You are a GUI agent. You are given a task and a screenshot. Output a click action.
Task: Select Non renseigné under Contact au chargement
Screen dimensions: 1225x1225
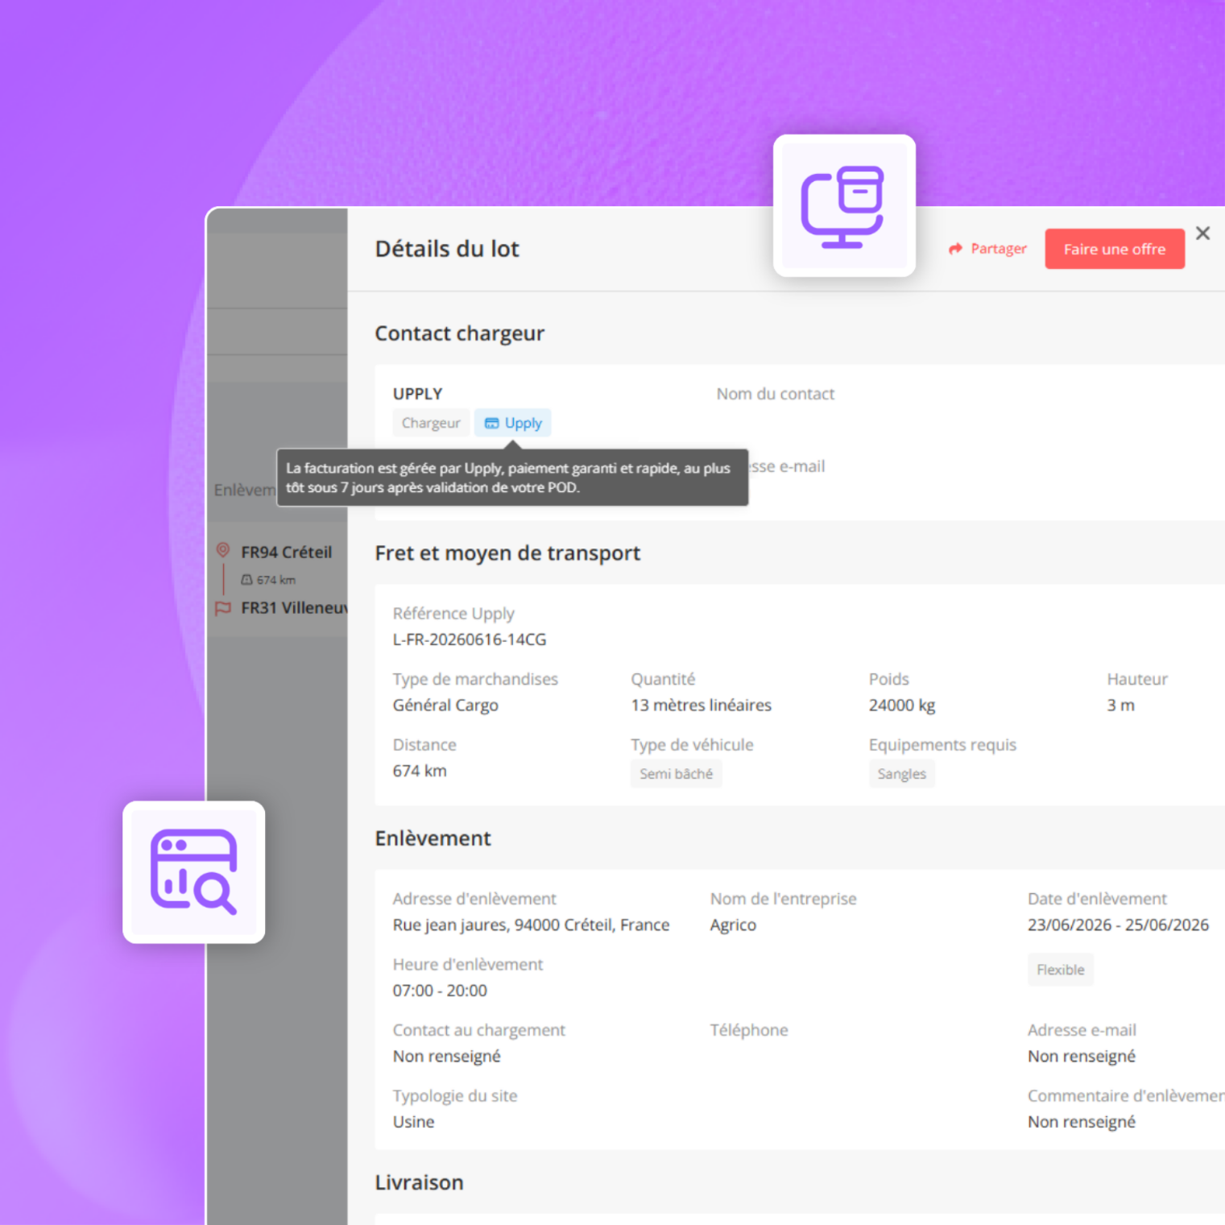tap(446, 1056)
